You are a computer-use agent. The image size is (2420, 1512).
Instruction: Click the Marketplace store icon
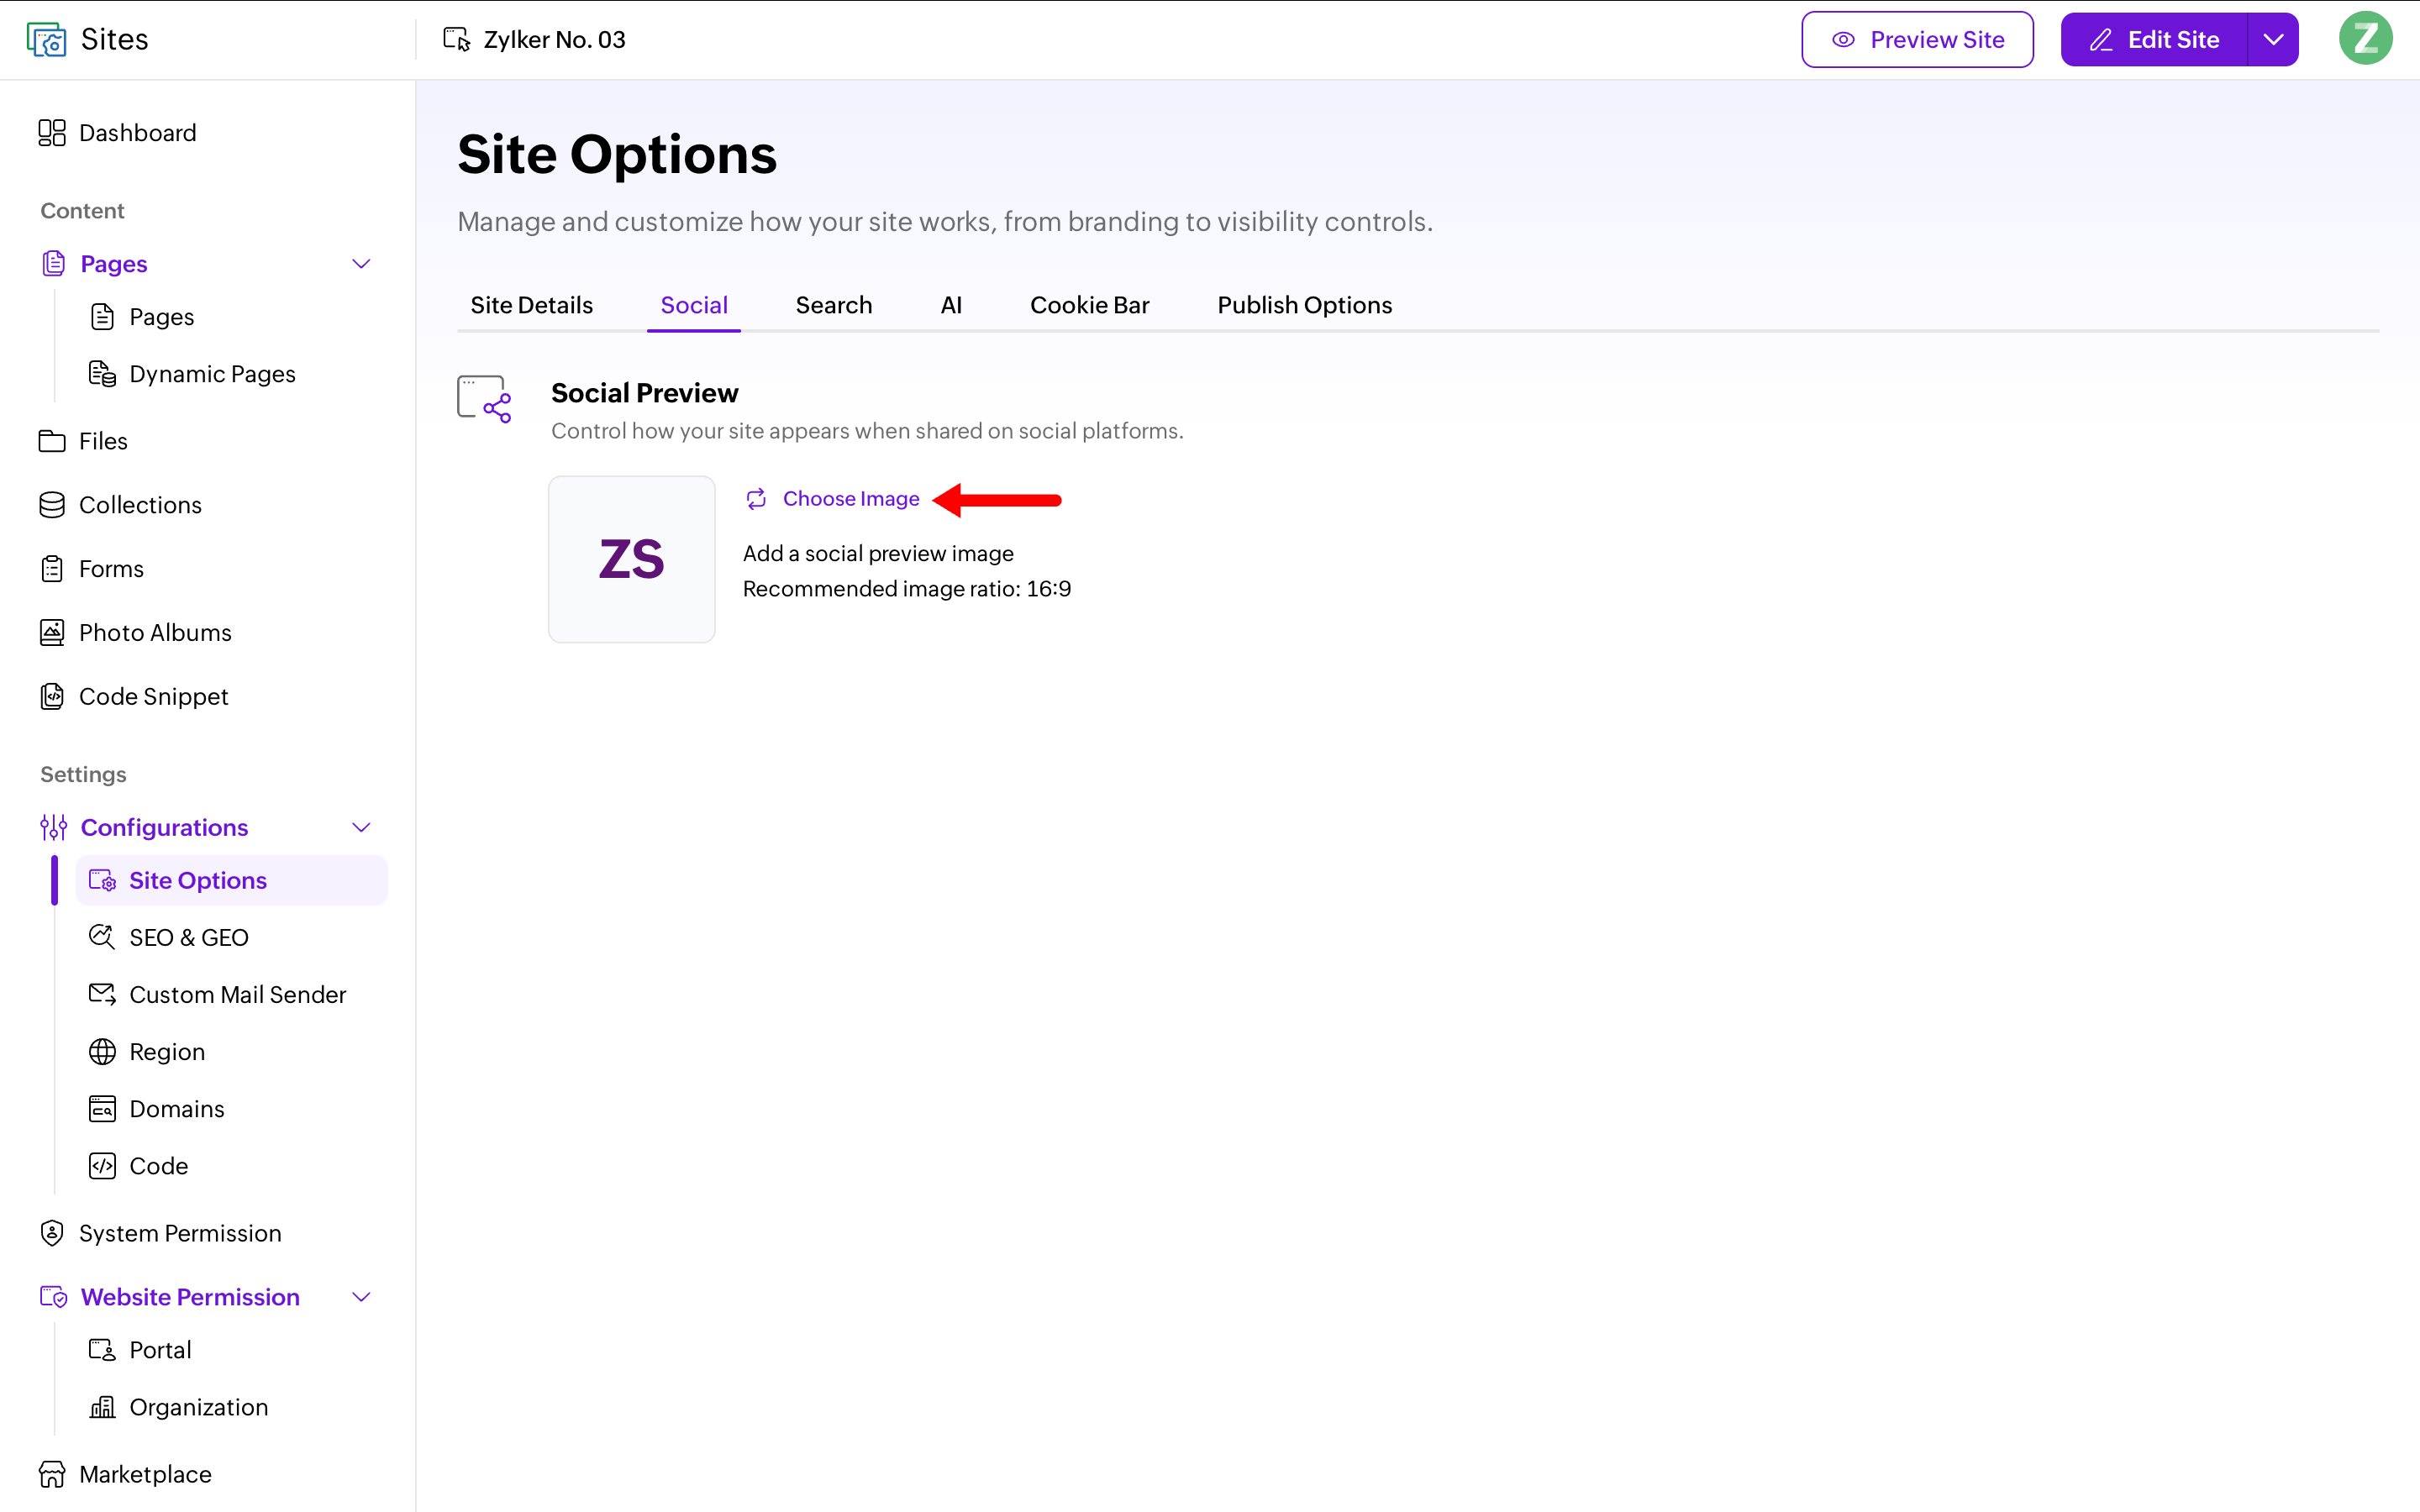pos(52,1474)
